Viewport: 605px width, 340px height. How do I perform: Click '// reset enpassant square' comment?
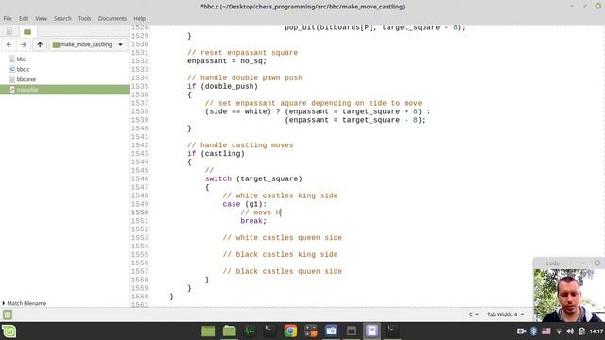pos(242,53)
